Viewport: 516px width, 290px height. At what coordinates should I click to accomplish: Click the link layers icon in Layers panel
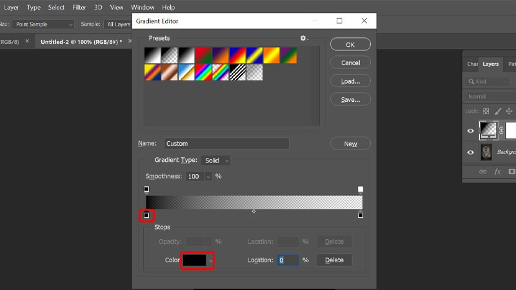(482, 171)
